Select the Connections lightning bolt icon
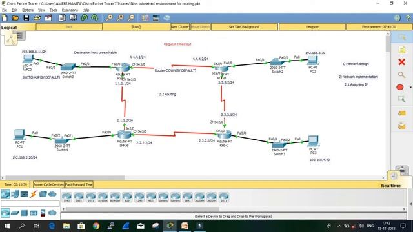Image resolution: width=413 pixels, height=232 pixels. click(x=33, y=195)
